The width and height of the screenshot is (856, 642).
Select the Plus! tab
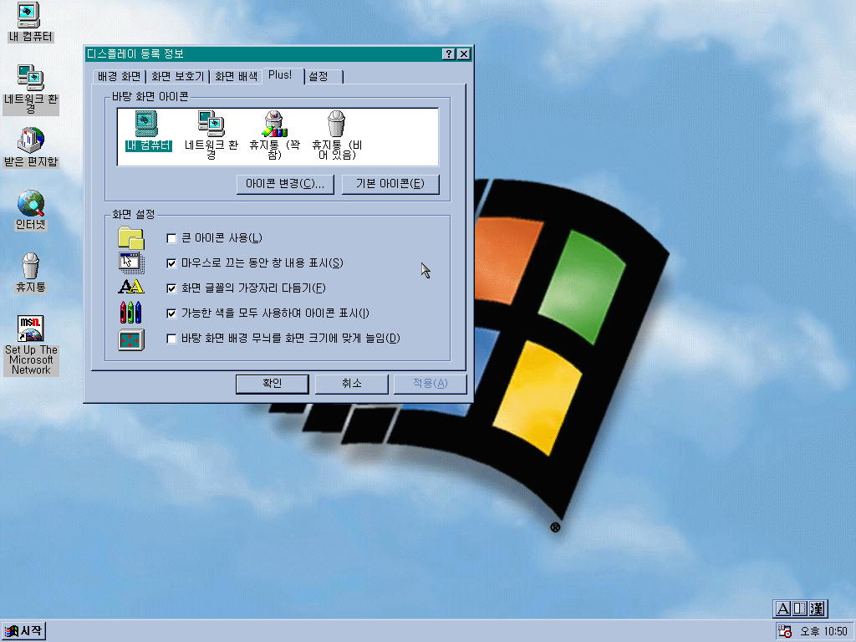tap(281, 75)
